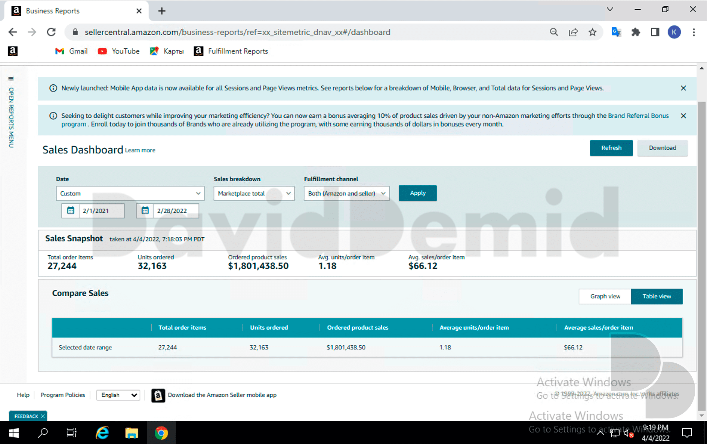Viewport: 707px width, 444px height.
Task: Switch to Graph view
Action: (x=605, y=296)
